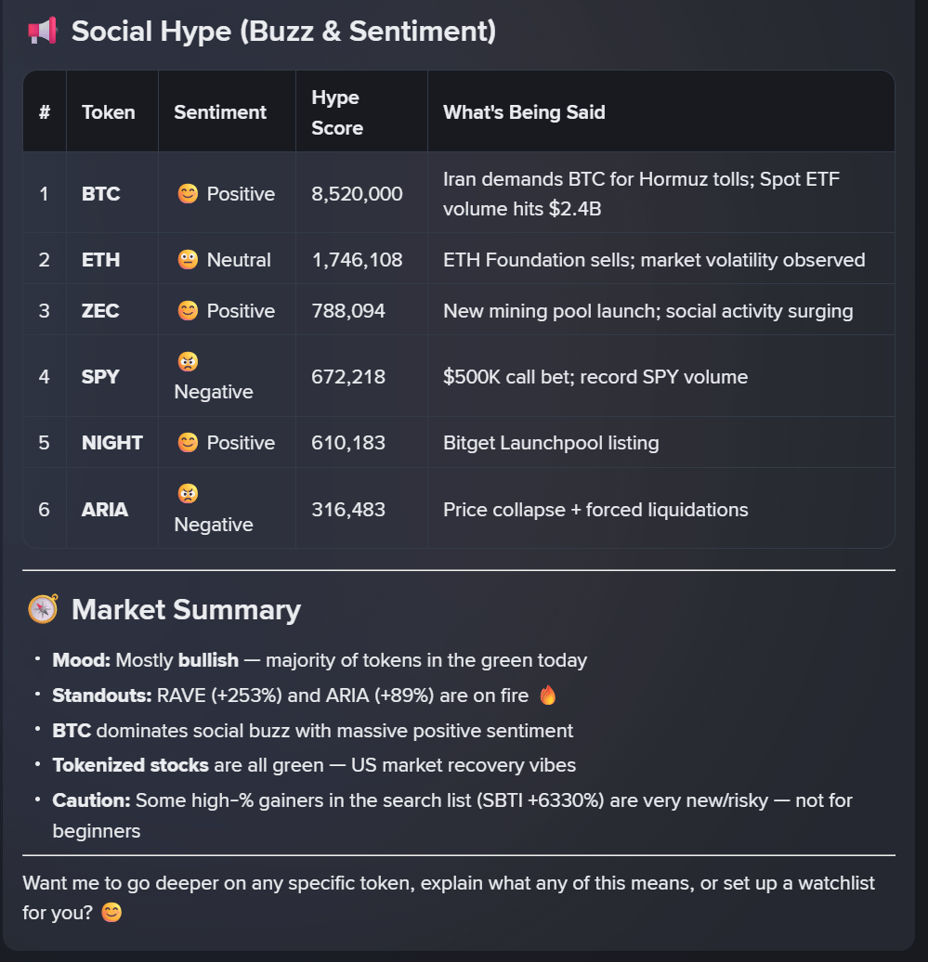928x962 pixels.
Task: Click the Social Hype heading text
Action: pos(283,32)
